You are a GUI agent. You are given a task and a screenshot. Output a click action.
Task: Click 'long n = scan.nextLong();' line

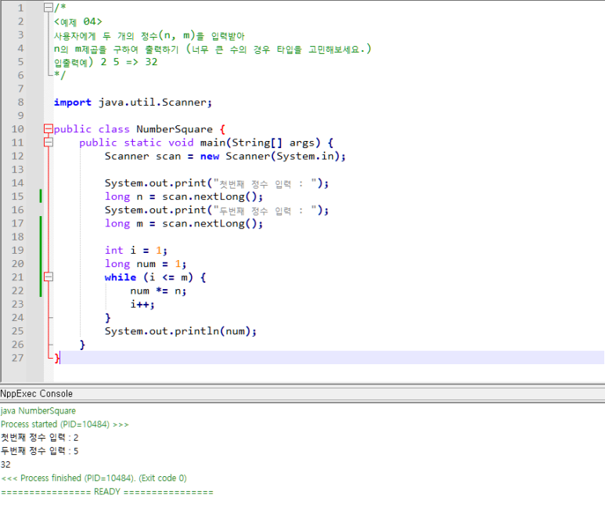tap(184, 197)
